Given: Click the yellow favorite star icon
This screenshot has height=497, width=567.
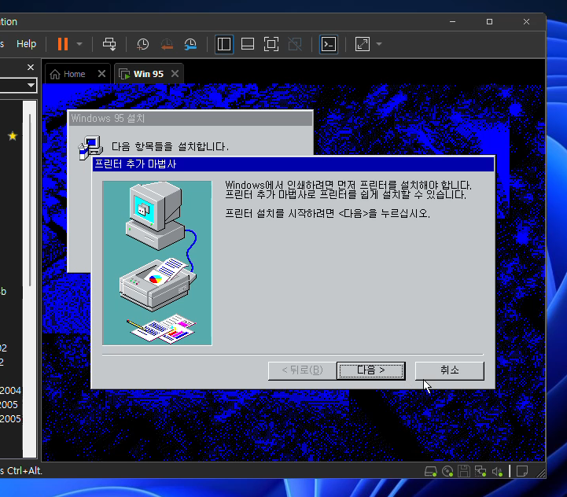Looking at the screenshot, I should [13, 136].
